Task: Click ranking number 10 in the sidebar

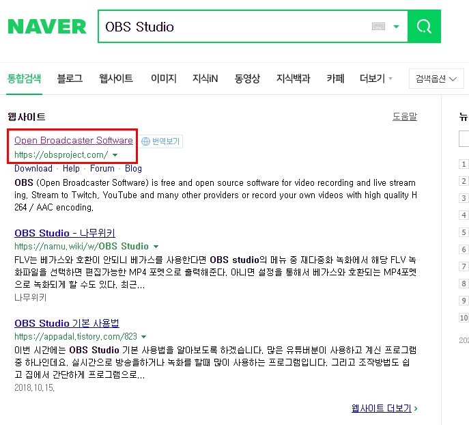Action: (464, 318)
